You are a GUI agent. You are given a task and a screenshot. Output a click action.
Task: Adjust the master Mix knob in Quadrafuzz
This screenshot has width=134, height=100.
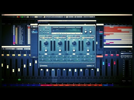pyautogui.click(x=86, y=32)
